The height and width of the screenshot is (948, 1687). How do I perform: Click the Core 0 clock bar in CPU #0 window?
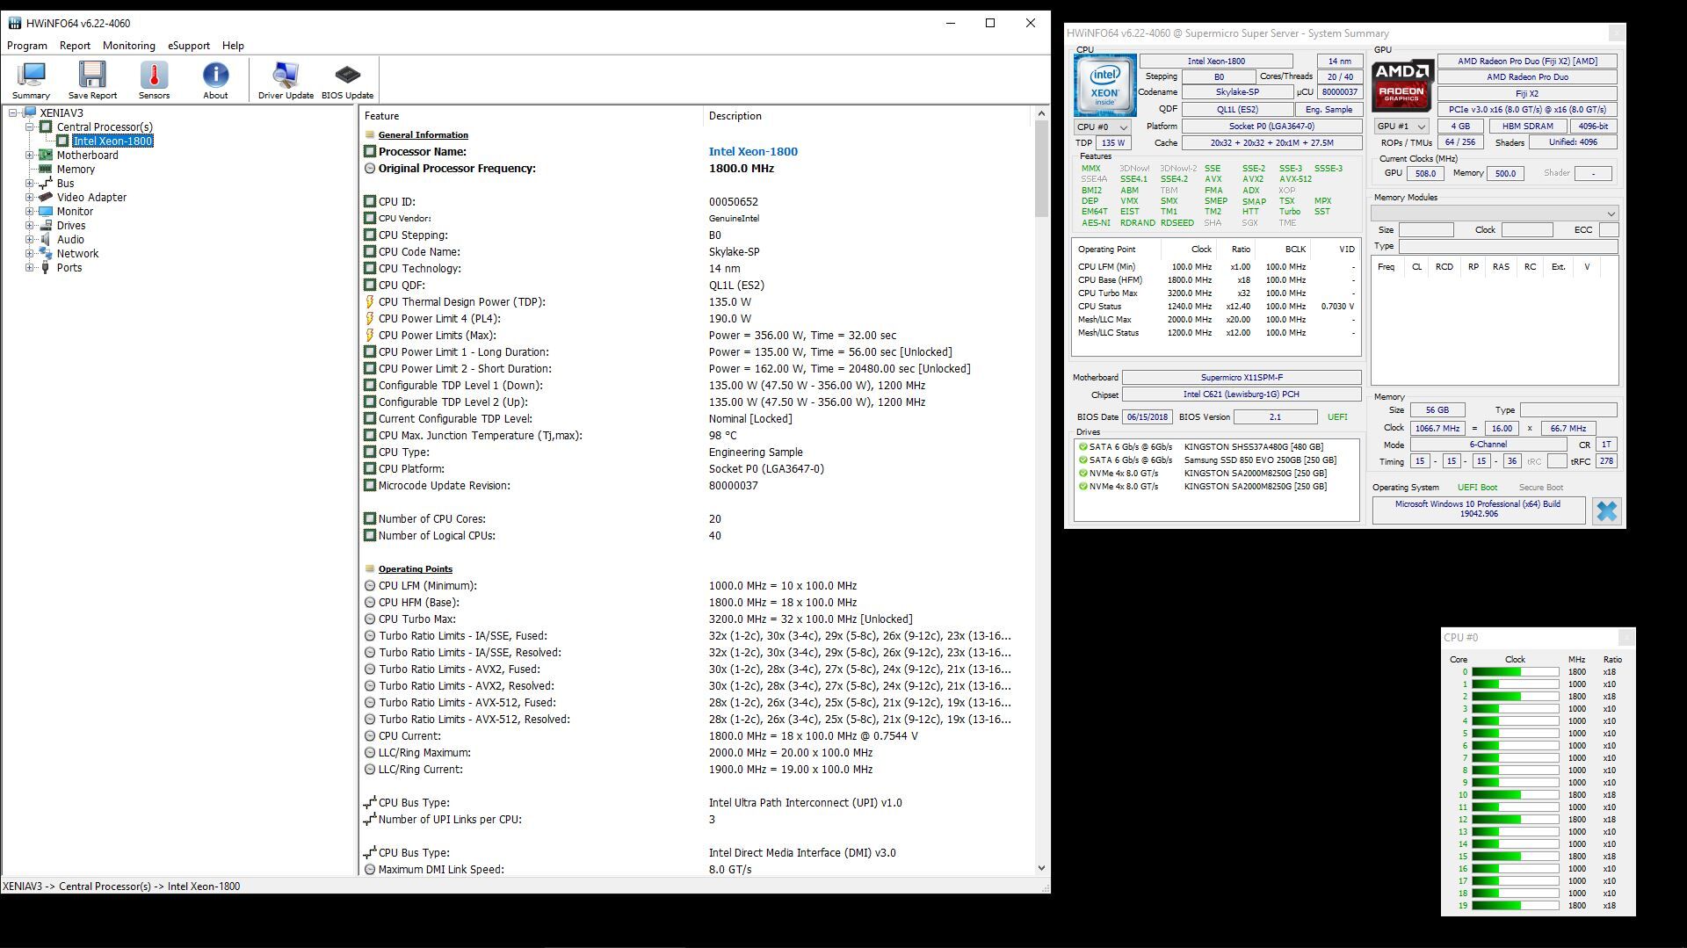pyautogui.click(x=1515, y=672)
